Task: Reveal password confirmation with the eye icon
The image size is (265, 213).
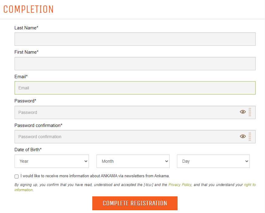Action: (x=243, y=136)
